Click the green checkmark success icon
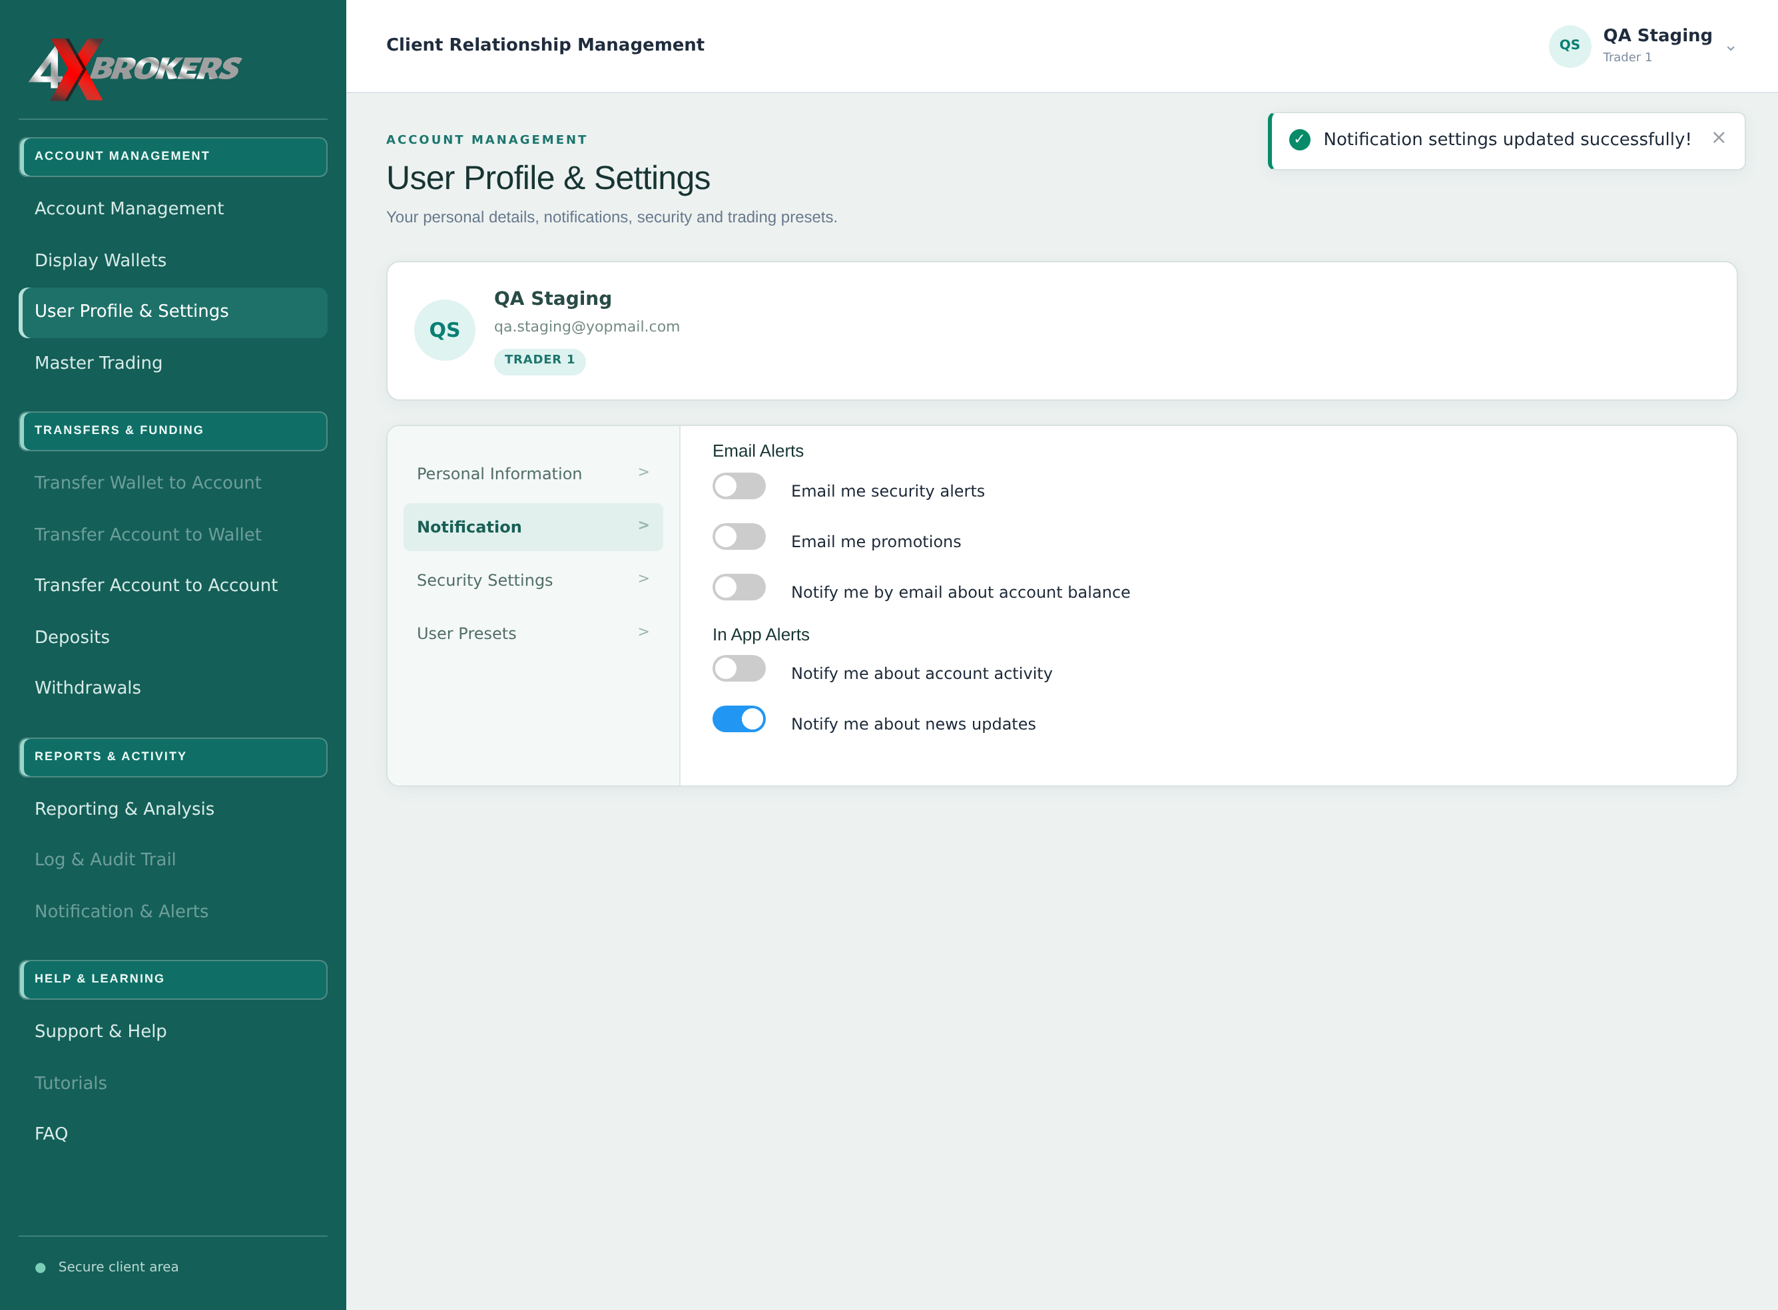 [x=1300, y=140]
